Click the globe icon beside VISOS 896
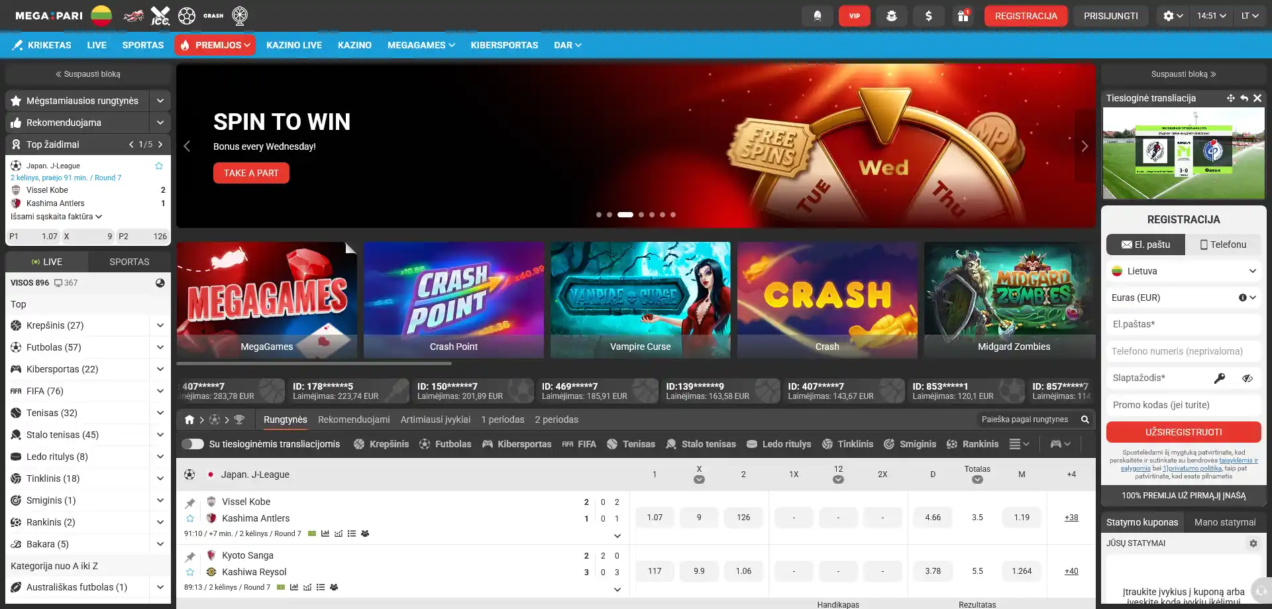The height and width of the screenshot is (609, 1272). pos(160,283)
